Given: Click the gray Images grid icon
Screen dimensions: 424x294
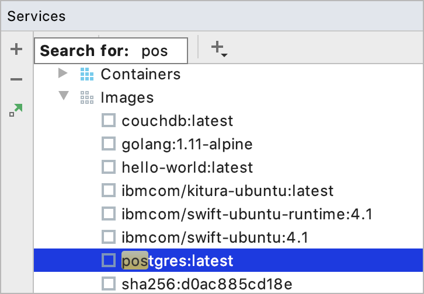Looking at the screenshot, I should point(87,97).
